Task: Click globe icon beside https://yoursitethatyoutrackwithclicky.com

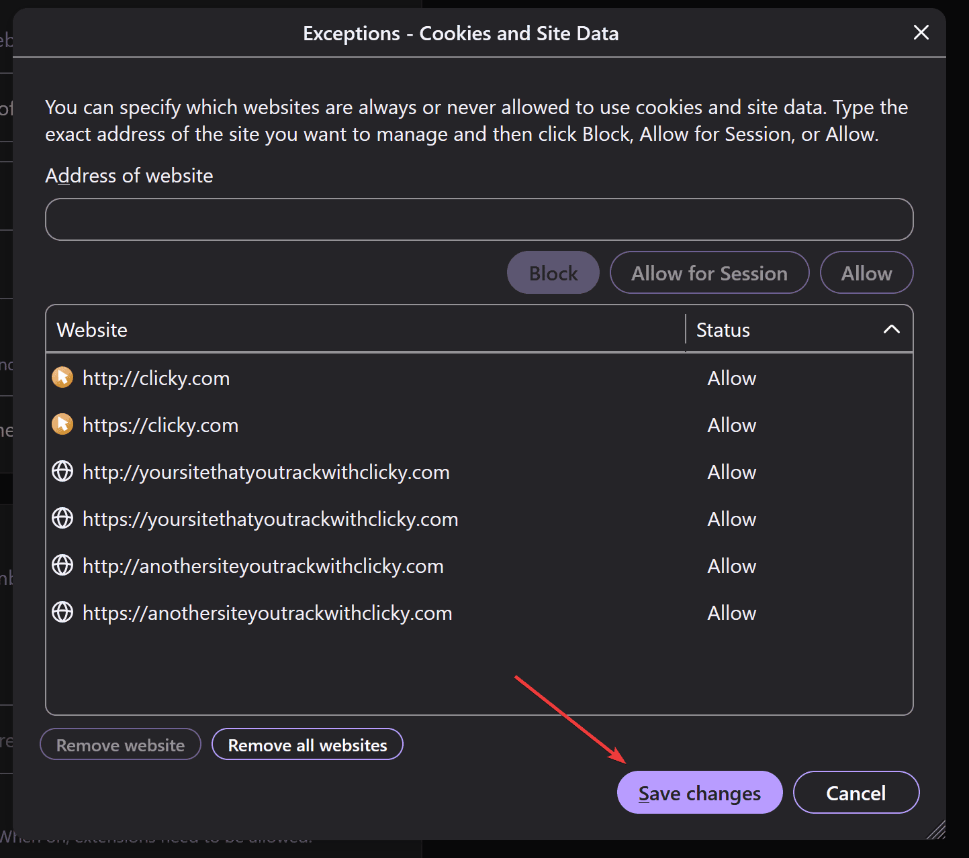Action: pos(62,518)
